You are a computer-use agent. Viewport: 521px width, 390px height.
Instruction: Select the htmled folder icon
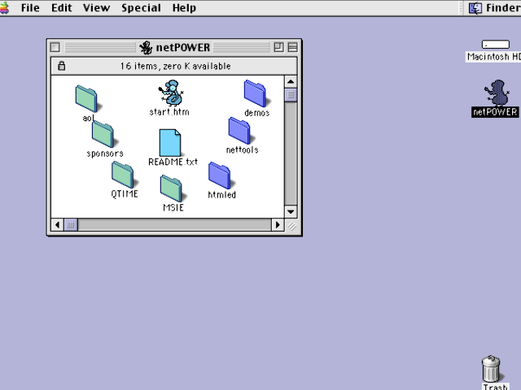220,175
